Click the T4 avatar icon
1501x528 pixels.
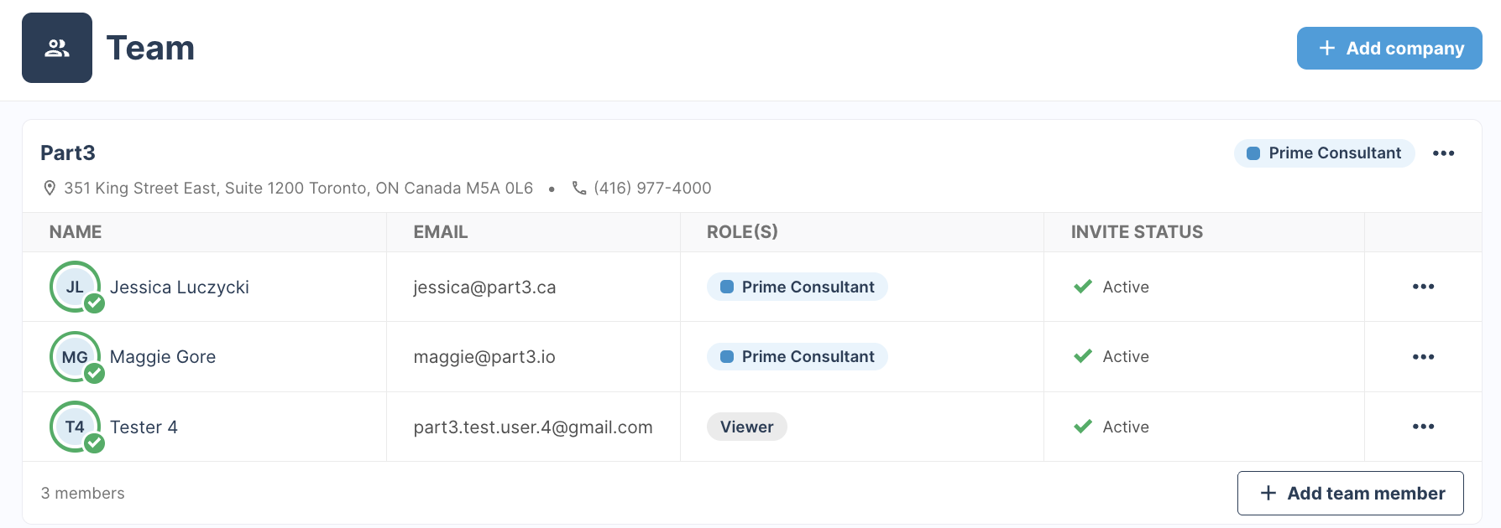(76, 427)
